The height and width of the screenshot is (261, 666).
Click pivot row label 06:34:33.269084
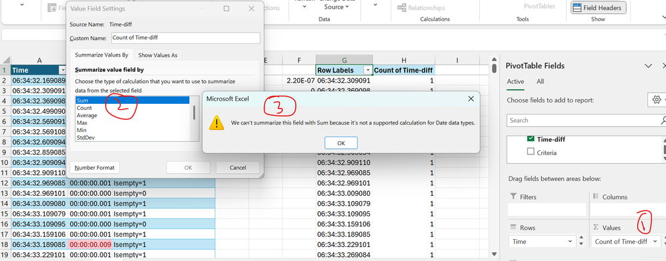pos(344,254)
